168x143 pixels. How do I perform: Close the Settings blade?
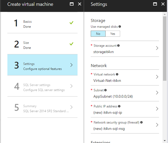(x=162, y=4)
